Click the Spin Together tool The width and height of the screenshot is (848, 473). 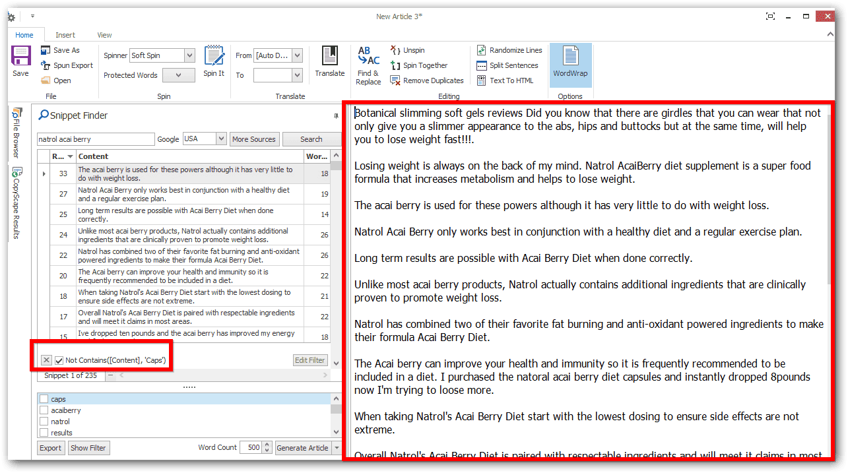(419, 65)
